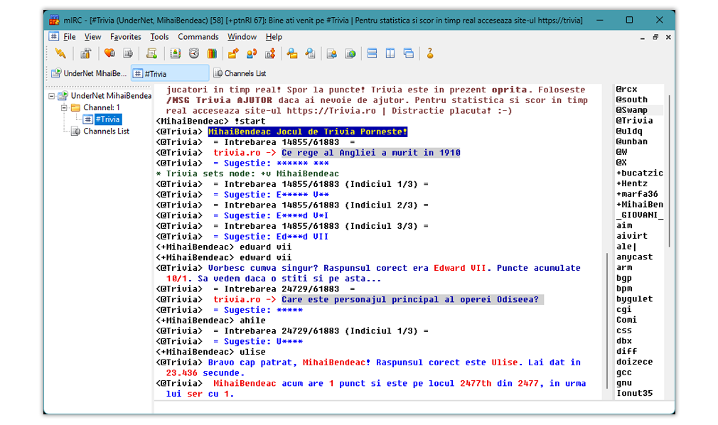Open the Window menu
The width and height of the screenshot is (718, 425).
(x=242, y=37)
